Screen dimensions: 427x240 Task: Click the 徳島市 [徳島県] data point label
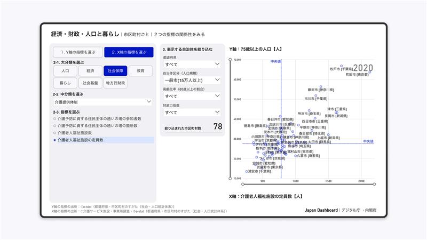click(256, 126)
